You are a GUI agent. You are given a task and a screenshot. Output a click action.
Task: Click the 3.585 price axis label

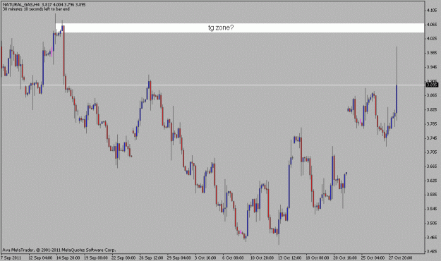432,195
